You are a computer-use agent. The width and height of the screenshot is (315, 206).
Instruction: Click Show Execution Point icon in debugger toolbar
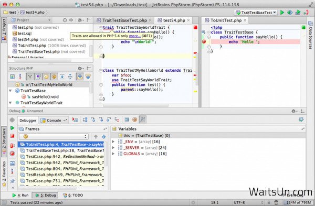[x=75, y=120]
